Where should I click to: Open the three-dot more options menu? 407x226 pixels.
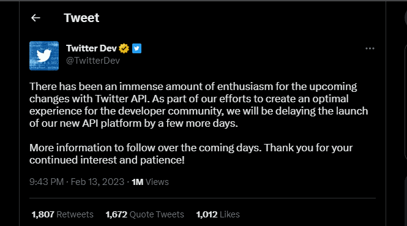370,48
